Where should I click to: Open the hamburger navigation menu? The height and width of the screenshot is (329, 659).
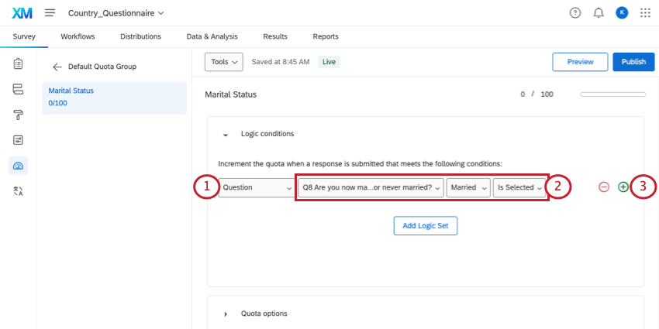[x=50, y=13]
